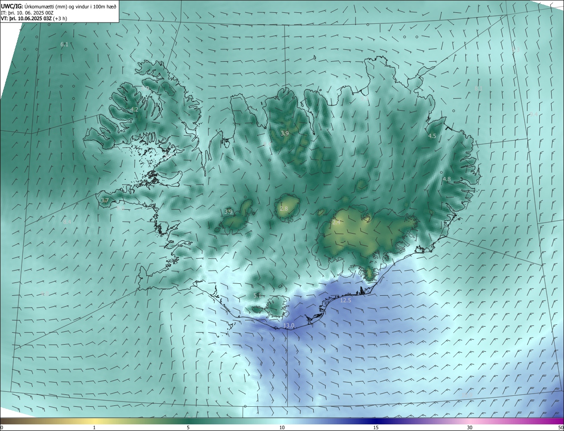Select the 'IT: þri. 10. 06. 2025 00Z' line
This screenshot has height=431, width=564.
[28, 13]
